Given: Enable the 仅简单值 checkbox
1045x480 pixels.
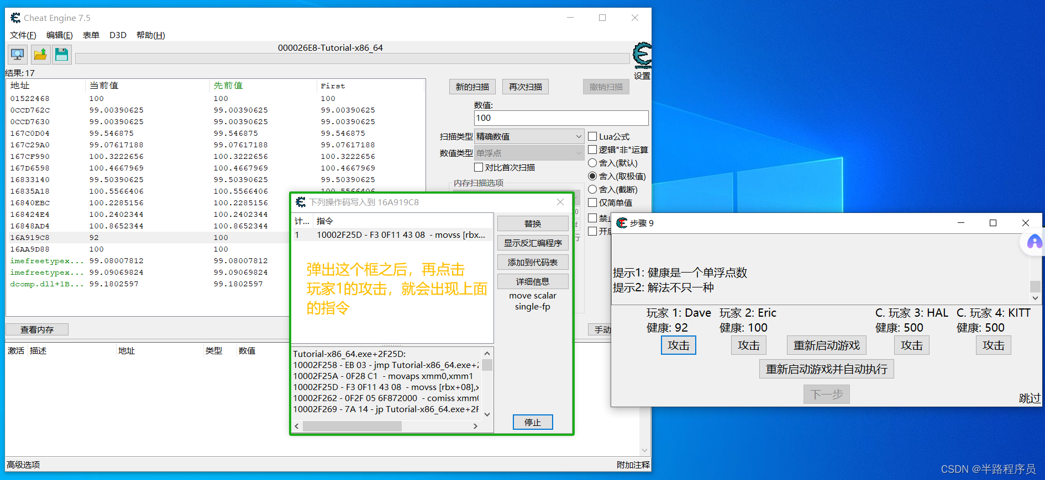Looking at the screenshot, I should 592,202.
